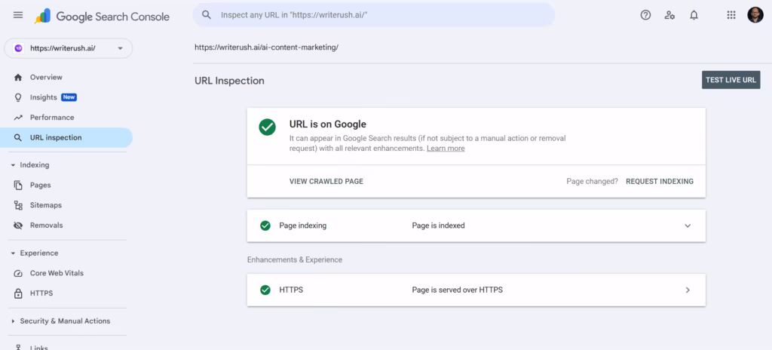Click the Links icon at sidebar bottom
Viewport: 772px width, 350px height.
tap(18, 347)
